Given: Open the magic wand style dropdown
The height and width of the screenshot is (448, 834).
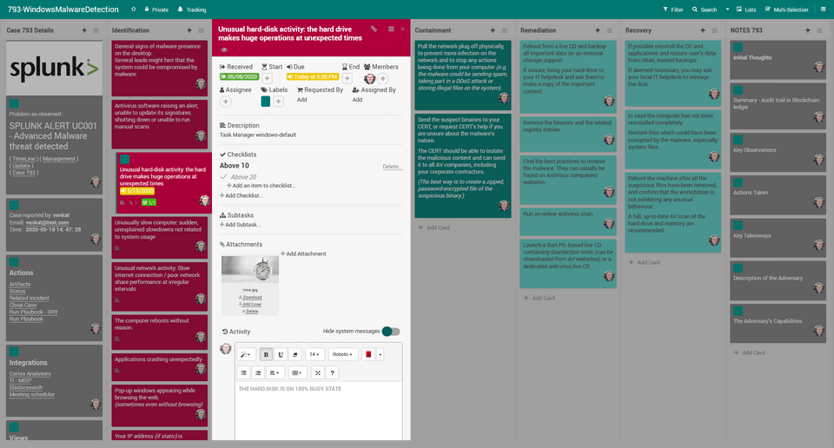Looking at the screenshot, I should 246,354.
